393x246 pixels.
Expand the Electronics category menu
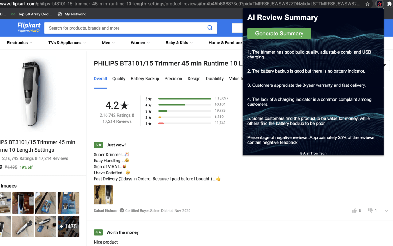pos(19,43)
